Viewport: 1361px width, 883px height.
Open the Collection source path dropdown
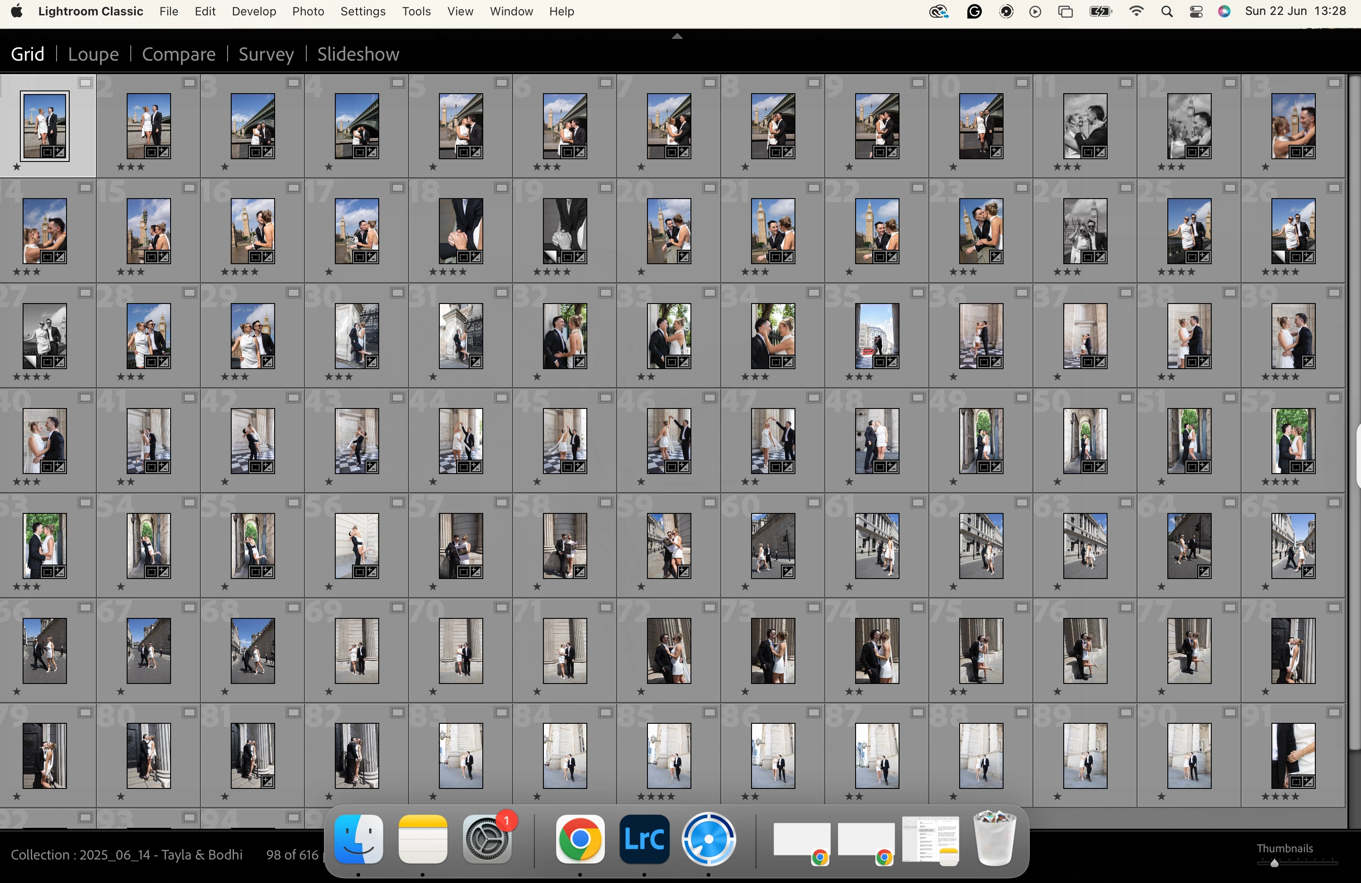pos(126,855)
